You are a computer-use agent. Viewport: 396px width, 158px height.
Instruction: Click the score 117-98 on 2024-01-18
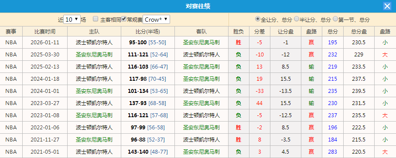click(x=138, y=79)
